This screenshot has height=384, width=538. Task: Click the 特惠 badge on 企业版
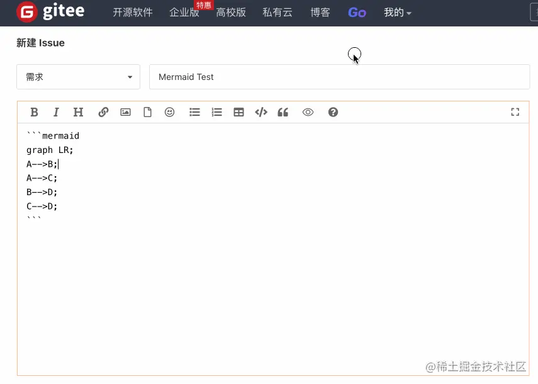[204, 5]
